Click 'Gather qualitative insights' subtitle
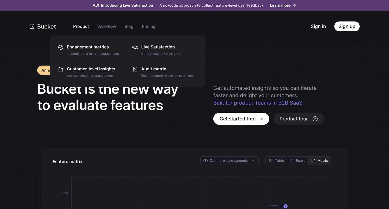 [x=161, y=54]
